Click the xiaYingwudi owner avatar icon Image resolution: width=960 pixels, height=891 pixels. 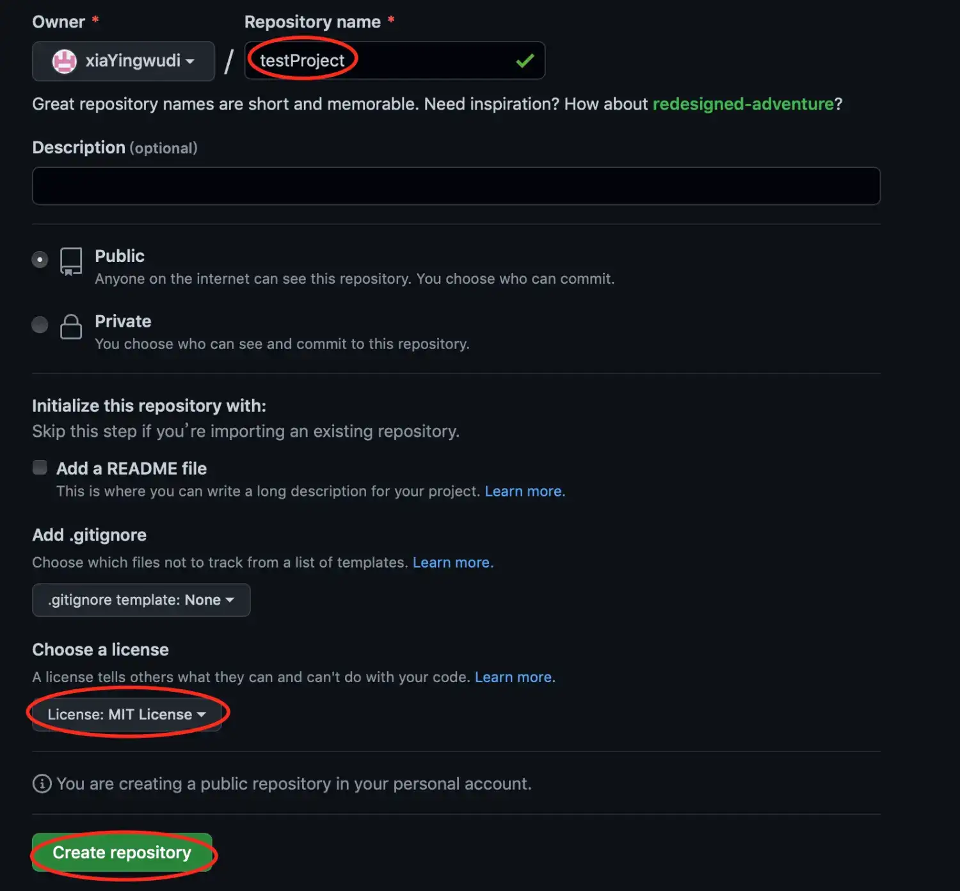[64, 61]
